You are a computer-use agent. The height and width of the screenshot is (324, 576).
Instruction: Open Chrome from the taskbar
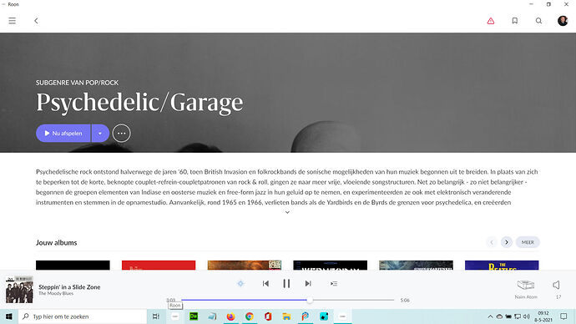coord(250,316)
